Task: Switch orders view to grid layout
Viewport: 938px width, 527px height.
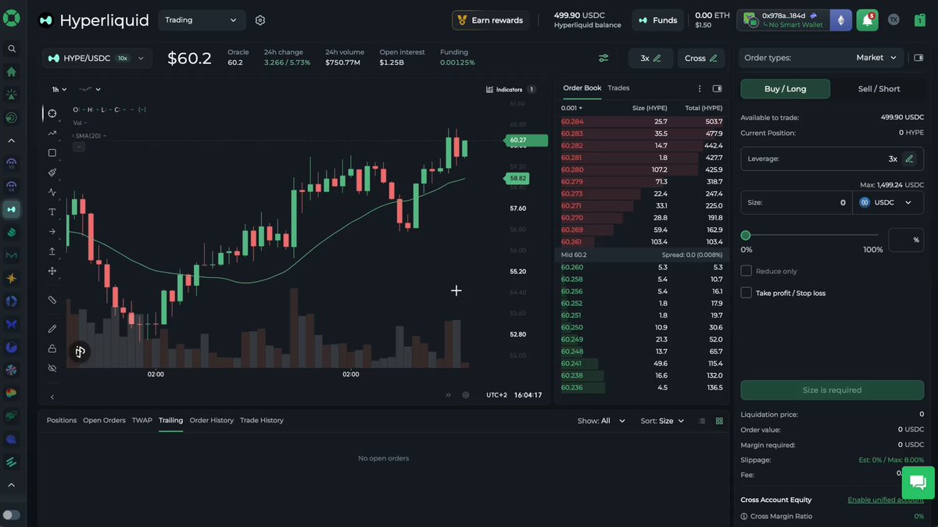Action: tap(719, 421)
